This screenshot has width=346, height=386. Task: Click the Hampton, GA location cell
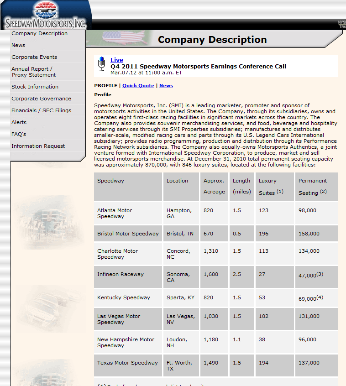pyautogui.click(x=181, y=213)
